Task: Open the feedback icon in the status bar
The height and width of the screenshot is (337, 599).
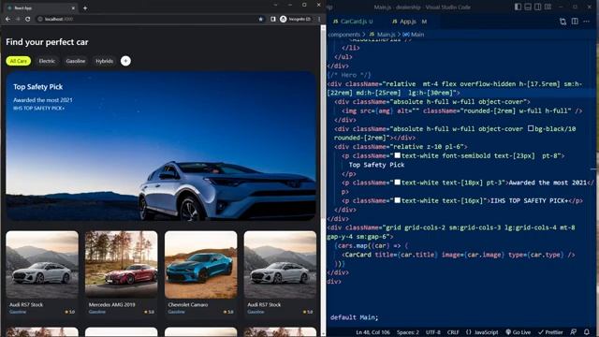Action: [574, 332]
